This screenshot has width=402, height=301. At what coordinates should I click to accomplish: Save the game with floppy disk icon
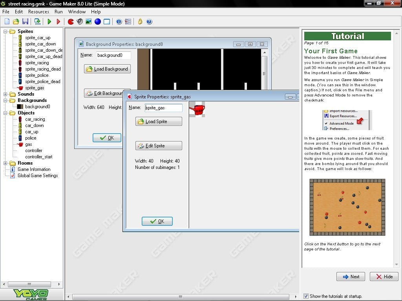(25, 22)
